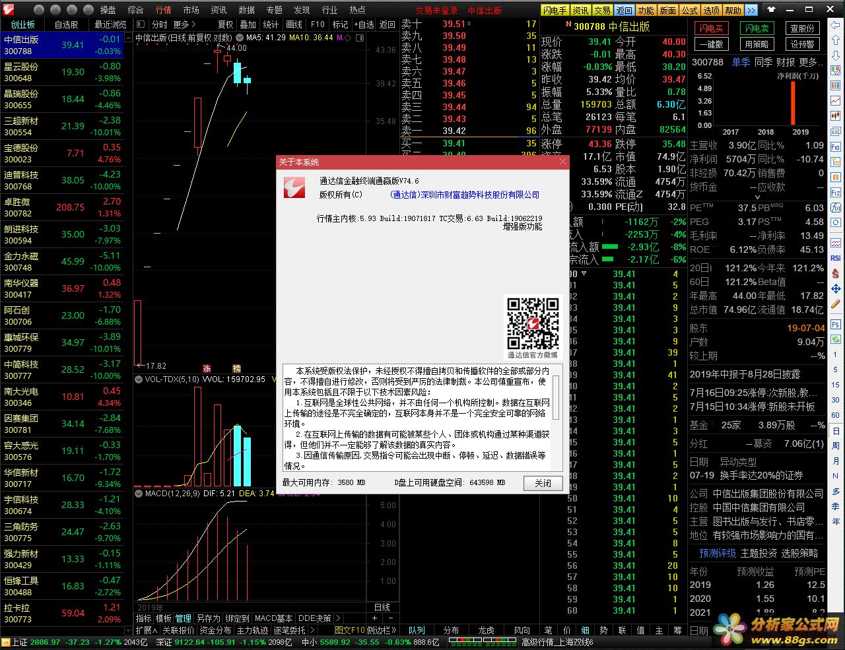
Task: Click the arrow after 逐笔委托 tab
Action: tap(312, 630)
